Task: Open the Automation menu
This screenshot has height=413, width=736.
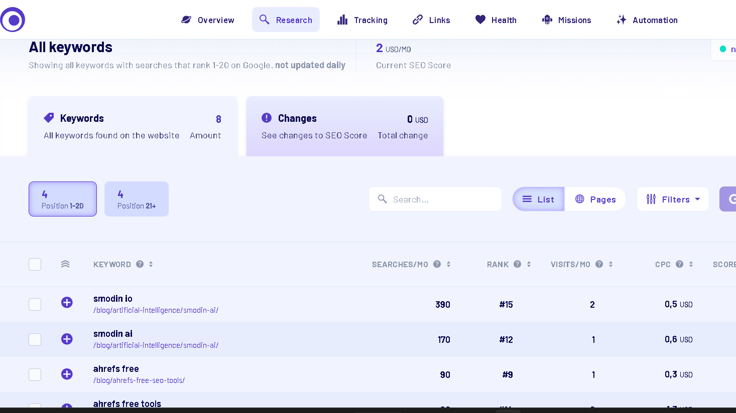Action: pos(647,20)
